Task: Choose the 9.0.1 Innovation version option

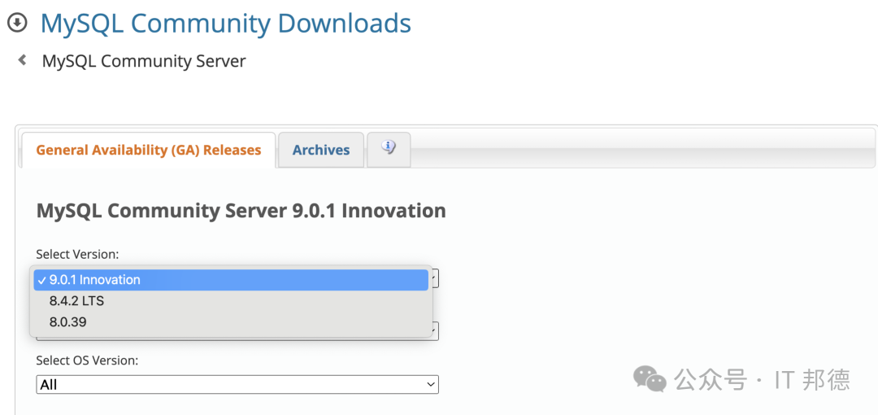Action: [231, 280]
